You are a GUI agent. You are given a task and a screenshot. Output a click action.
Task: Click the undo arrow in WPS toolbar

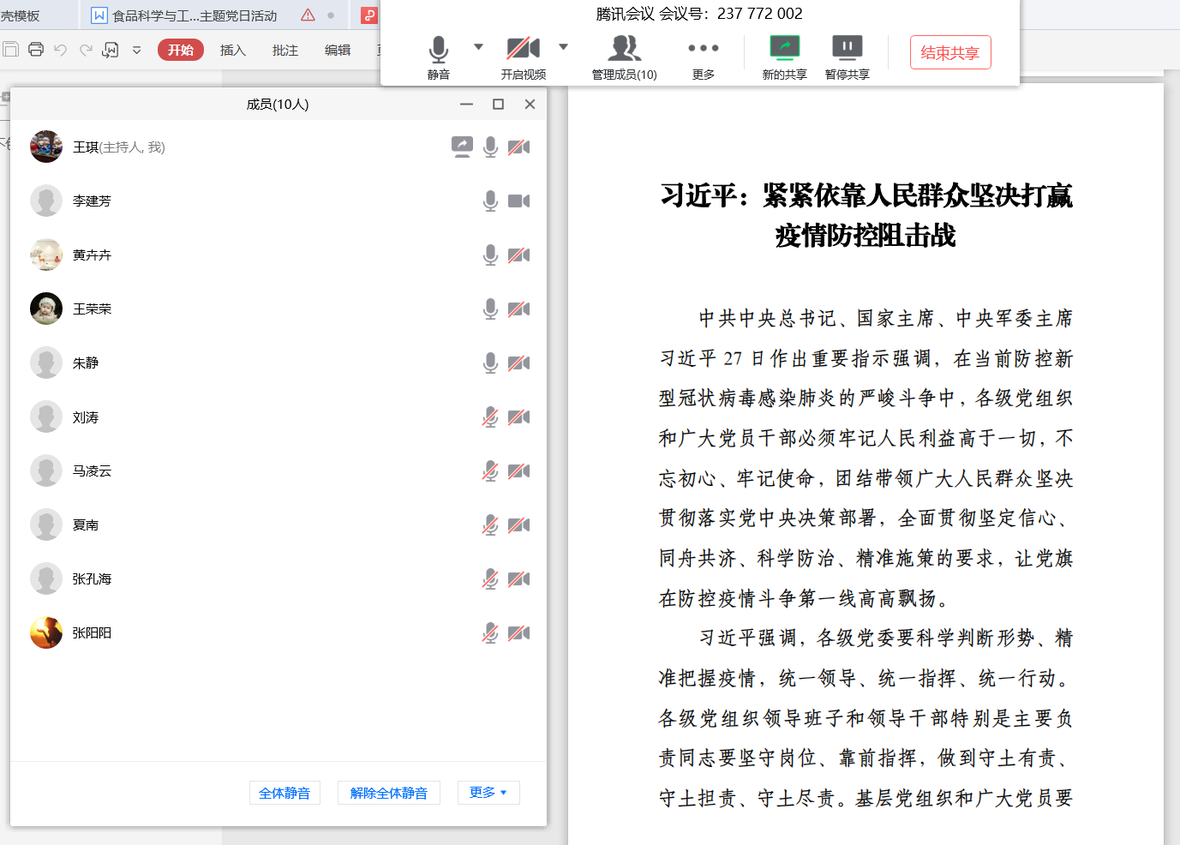60,50
